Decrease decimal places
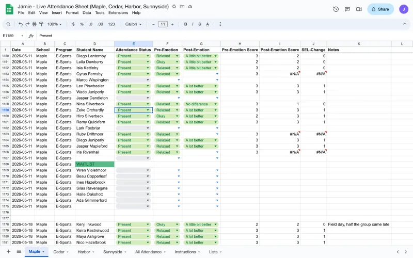Viewport: 413px width, 258px height. 90,24
